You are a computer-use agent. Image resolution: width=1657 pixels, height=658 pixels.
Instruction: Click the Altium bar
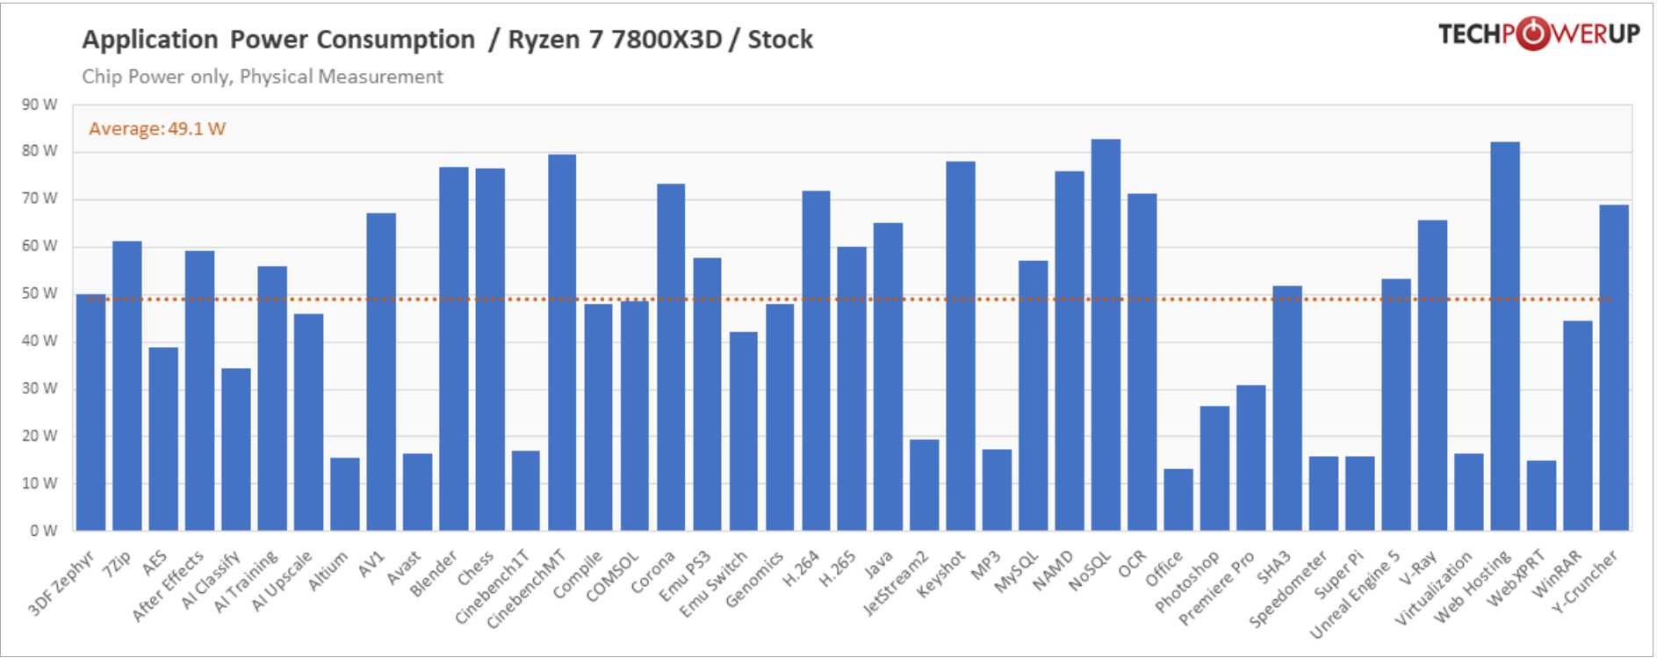(x=345, y=494)
